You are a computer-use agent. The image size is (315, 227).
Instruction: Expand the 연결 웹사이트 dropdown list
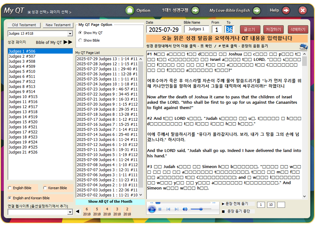pyautogui.click(x=70, y=212)
